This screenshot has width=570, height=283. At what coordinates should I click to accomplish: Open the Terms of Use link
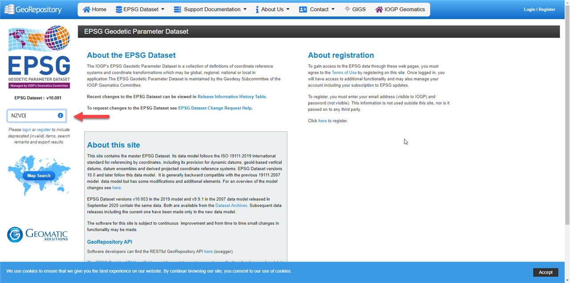344,73
